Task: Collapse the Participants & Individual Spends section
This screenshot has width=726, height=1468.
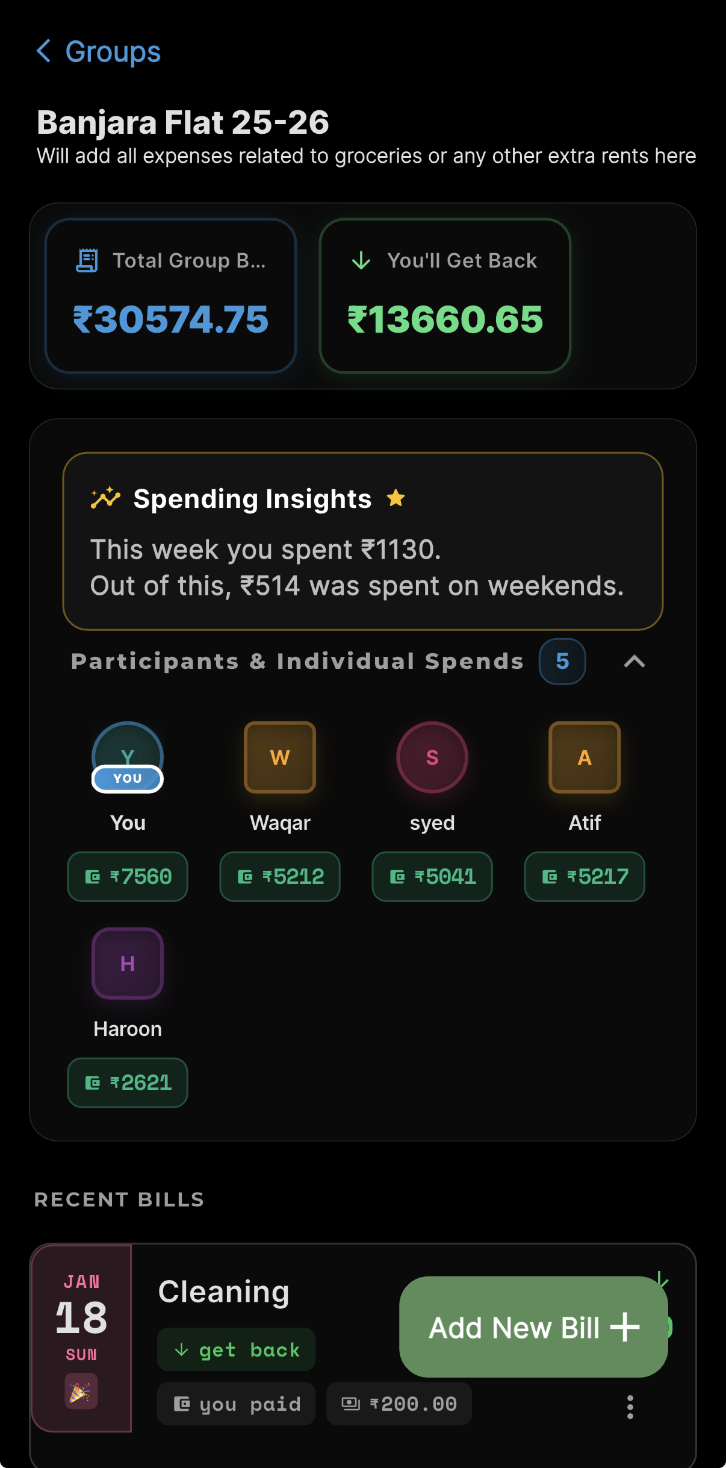Action: pos(634,662)
